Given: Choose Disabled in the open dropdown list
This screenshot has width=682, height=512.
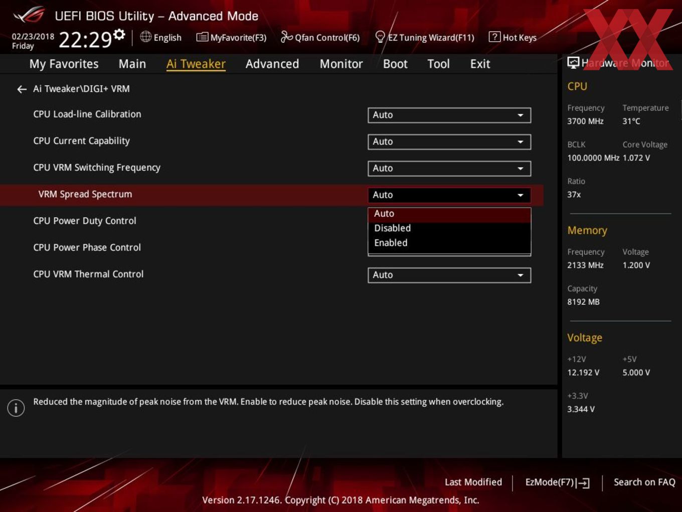Looking at the screenshot, I should (x=449, y=228).
